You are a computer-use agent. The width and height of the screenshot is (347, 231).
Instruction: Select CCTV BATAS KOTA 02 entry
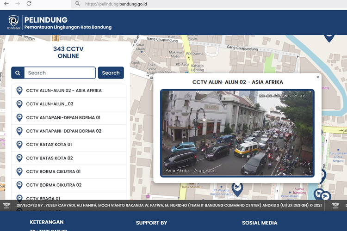tap(69, 158)
